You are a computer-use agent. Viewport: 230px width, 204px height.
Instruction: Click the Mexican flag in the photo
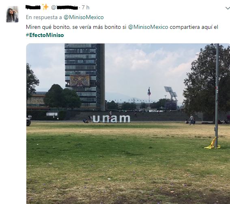click(x=149, y=91)
